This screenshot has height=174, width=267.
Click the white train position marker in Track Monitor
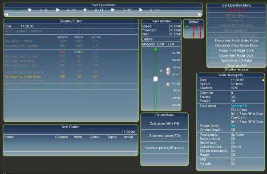[x=155, y=79]
